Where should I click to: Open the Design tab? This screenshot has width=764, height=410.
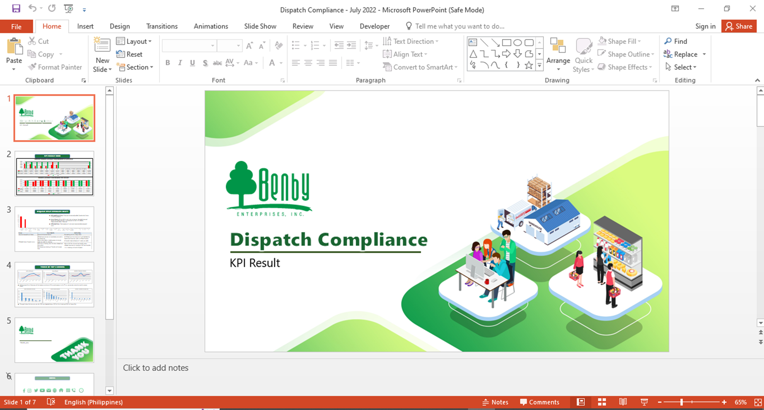click(x=120, y=26)
